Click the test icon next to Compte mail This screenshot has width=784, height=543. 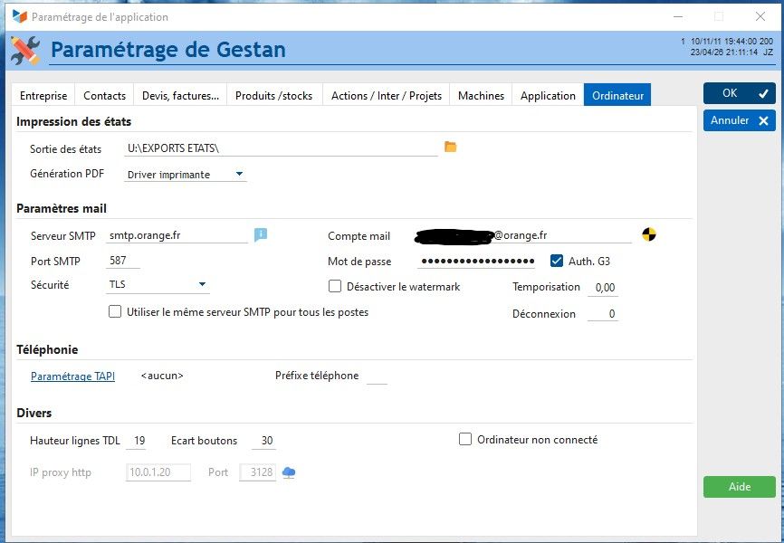pyautogui.click(x=646, y=234)
